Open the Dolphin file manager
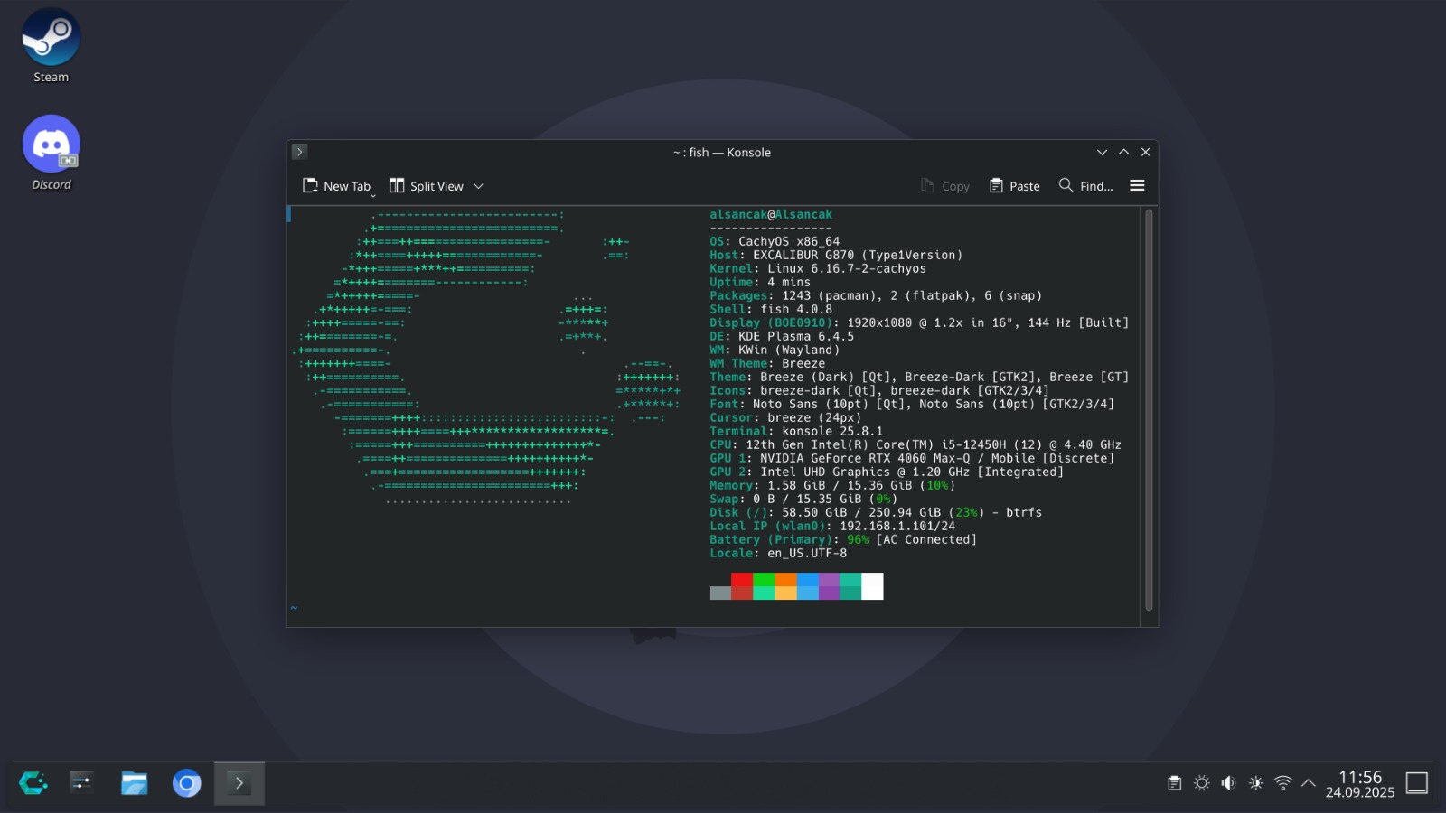 134,782
